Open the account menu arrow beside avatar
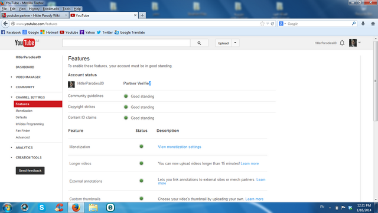This screenshot has width=378, height=213. 360,43
